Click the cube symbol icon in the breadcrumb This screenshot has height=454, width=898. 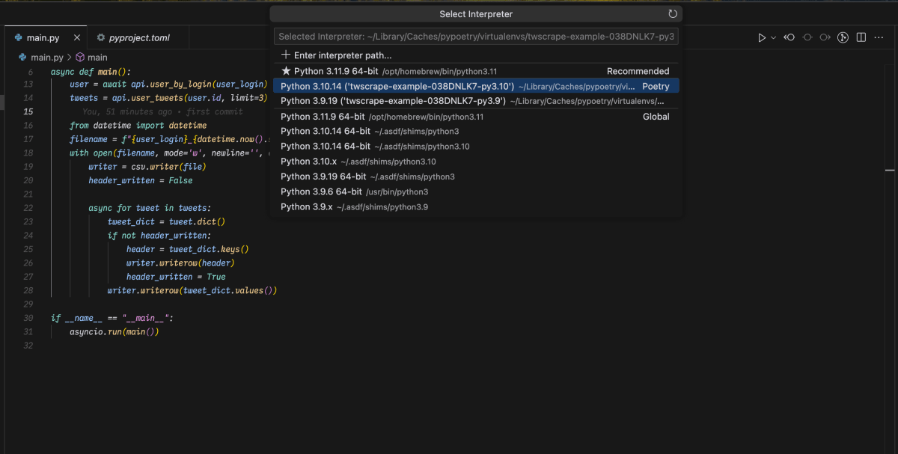pos(79,57)
